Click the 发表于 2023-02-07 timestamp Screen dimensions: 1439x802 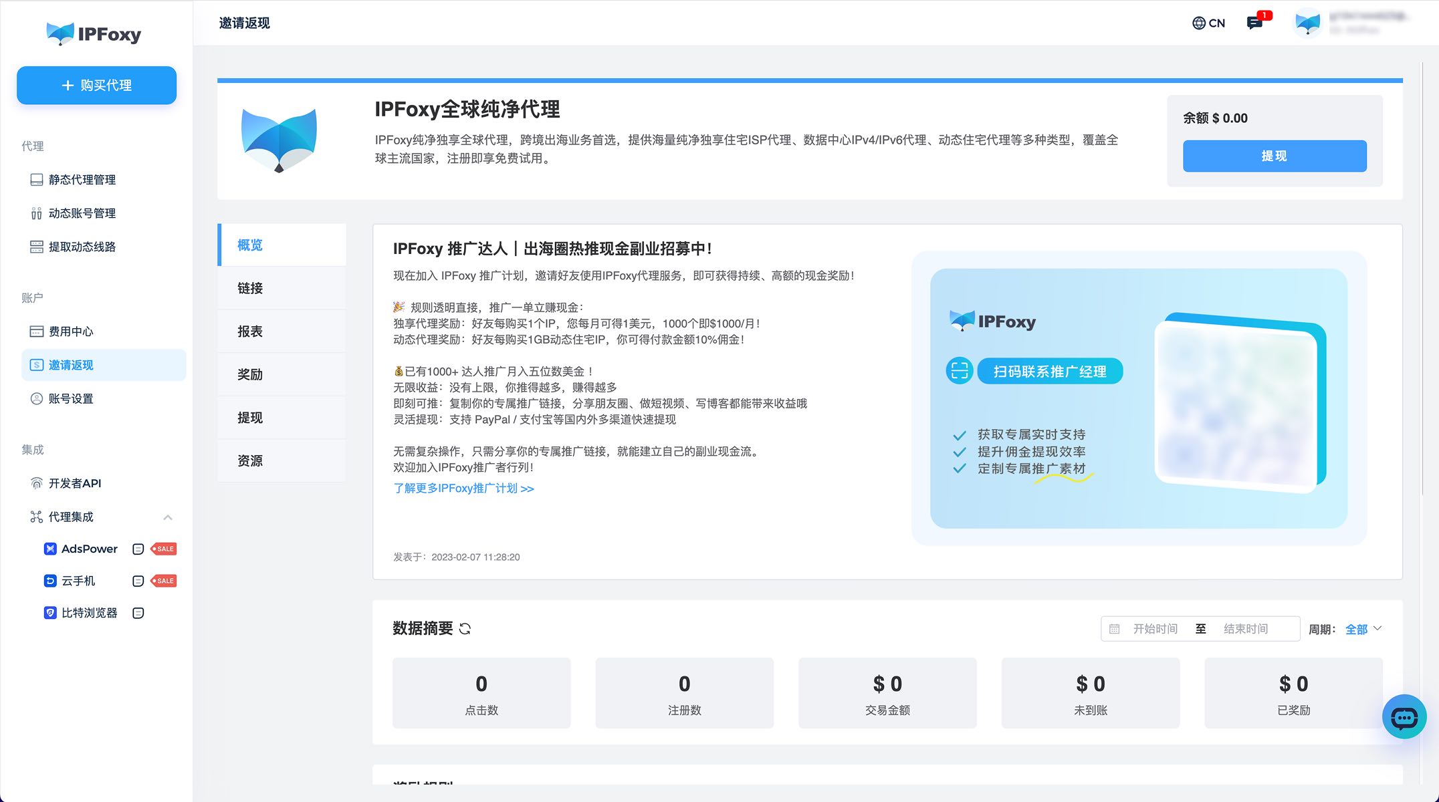click(x=457, y=557)
